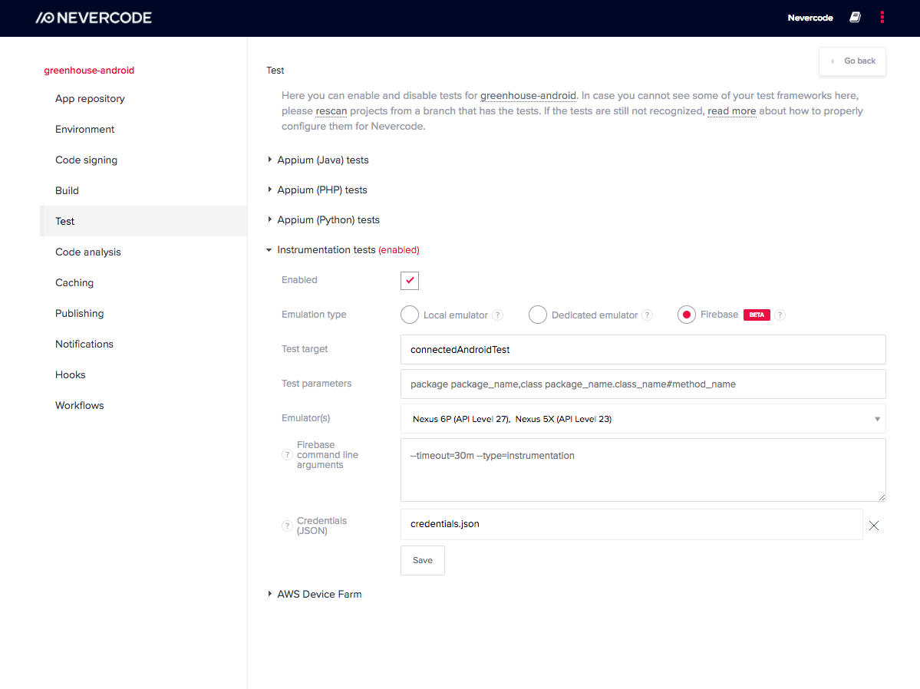Go to Build section
This screenshot has height=689, width=920.
click(x=67, y=190)
